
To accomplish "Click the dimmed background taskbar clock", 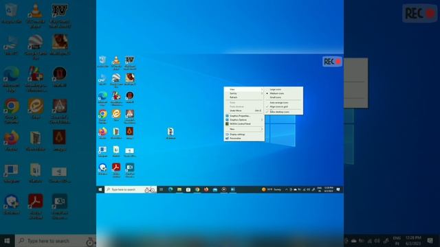I will (x=413, y=241).
